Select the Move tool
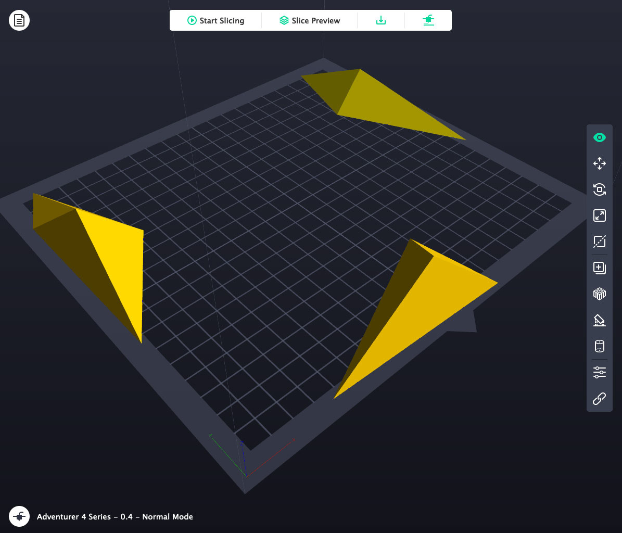622x533 pixels. pos(599,163)
